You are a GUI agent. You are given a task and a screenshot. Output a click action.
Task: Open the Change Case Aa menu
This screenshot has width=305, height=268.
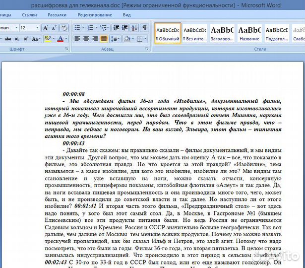click(36, 39)
